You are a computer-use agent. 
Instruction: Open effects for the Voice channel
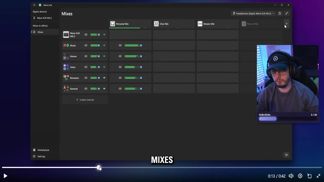[x=104, y=67]
